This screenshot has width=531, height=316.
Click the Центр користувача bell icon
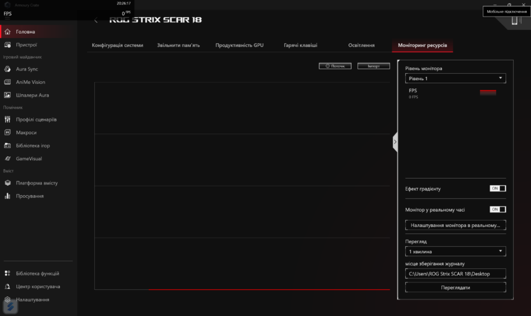[x=8, y=287]
